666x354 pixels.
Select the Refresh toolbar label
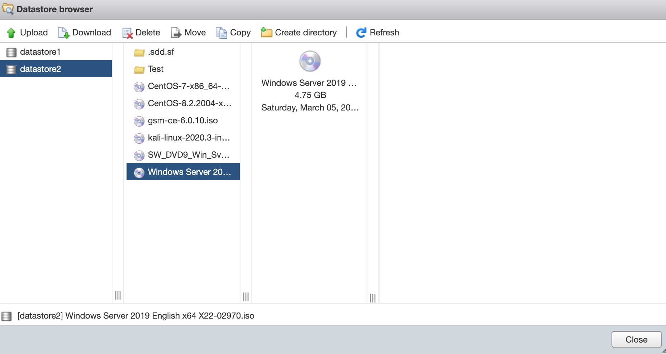coord(384,33)
